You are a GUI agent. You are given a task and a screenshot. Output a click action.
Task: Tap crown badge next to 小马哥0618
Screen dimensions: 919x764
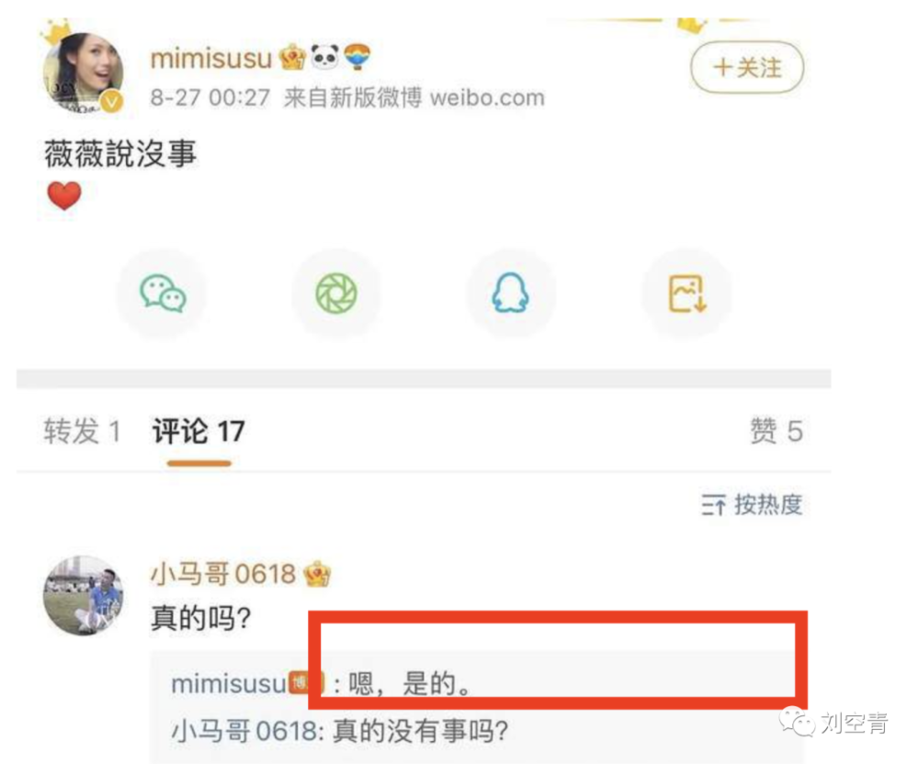[x=317, y=574]
